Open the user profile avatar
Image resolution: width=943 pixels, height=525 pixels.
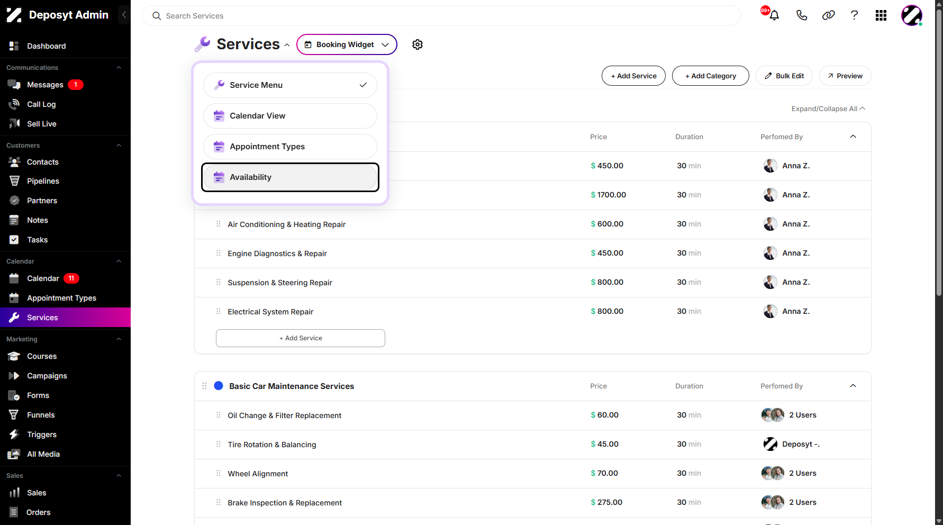[912, 15]
